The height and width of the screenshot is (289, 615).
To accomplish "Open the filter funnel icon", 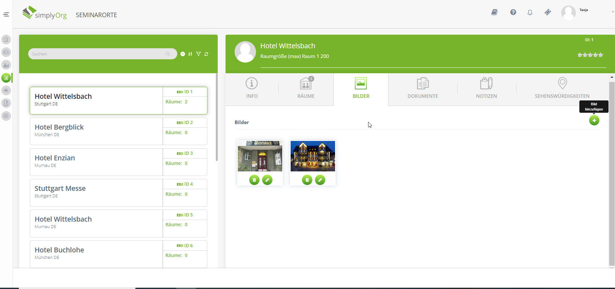I will 198,54.
